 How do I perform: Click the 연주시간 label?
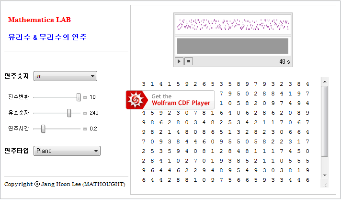19,129
